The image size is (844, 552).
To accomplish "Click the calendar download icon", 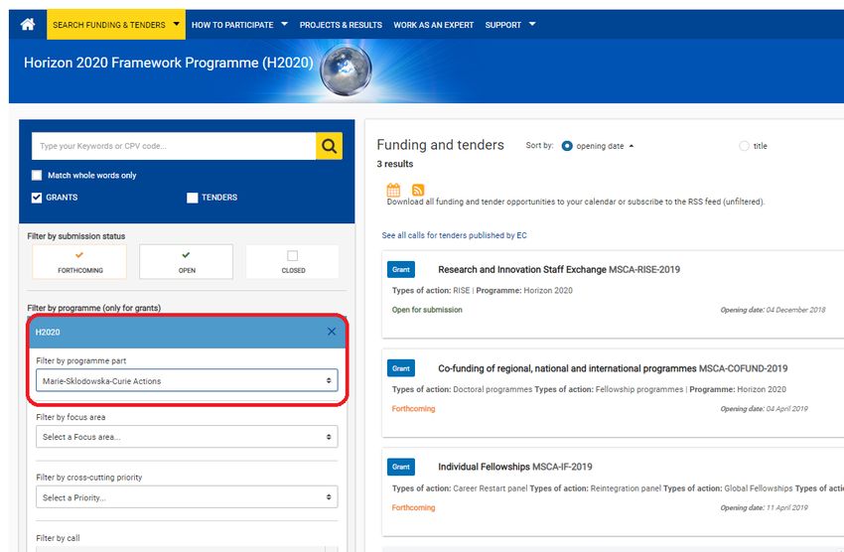I will click(x=393, y=190).
